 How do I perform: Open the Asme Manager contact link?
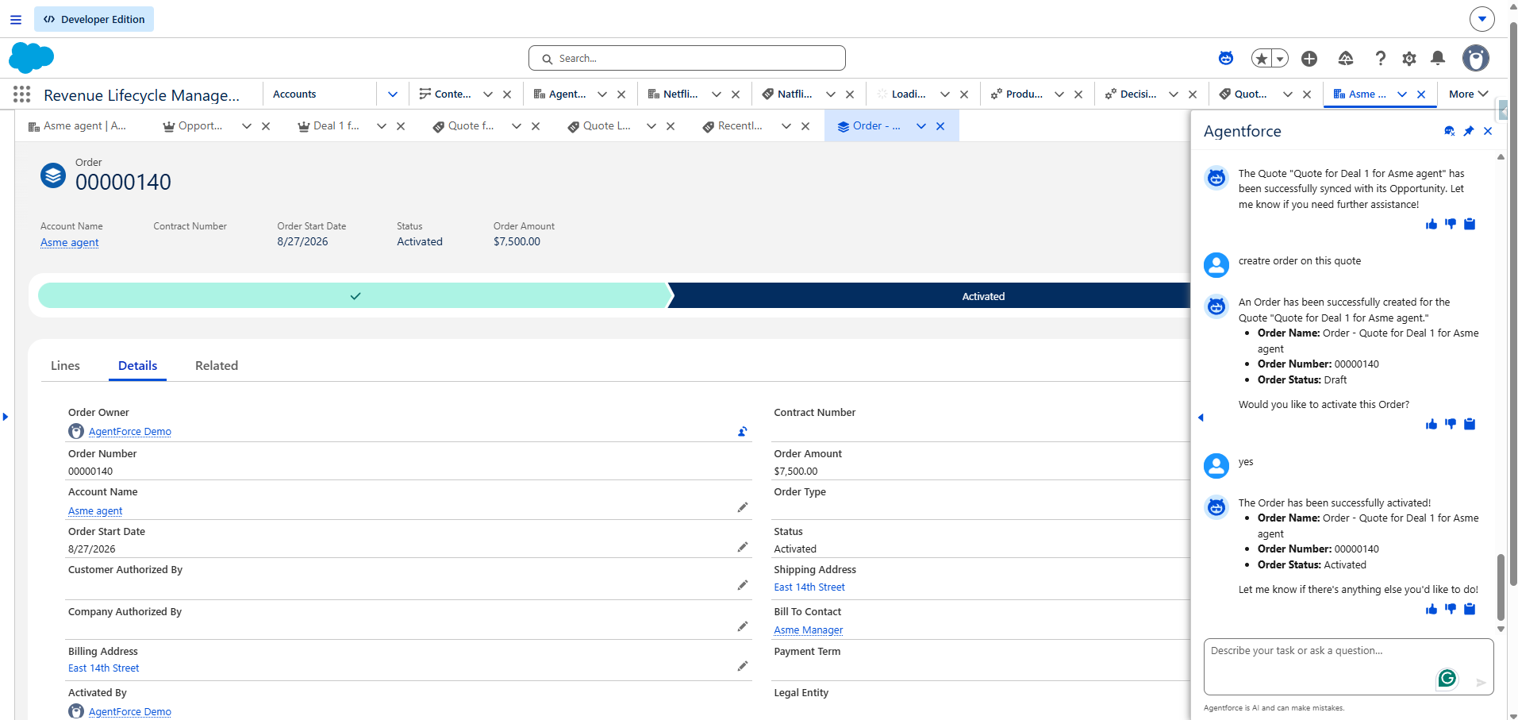[809, 630]
